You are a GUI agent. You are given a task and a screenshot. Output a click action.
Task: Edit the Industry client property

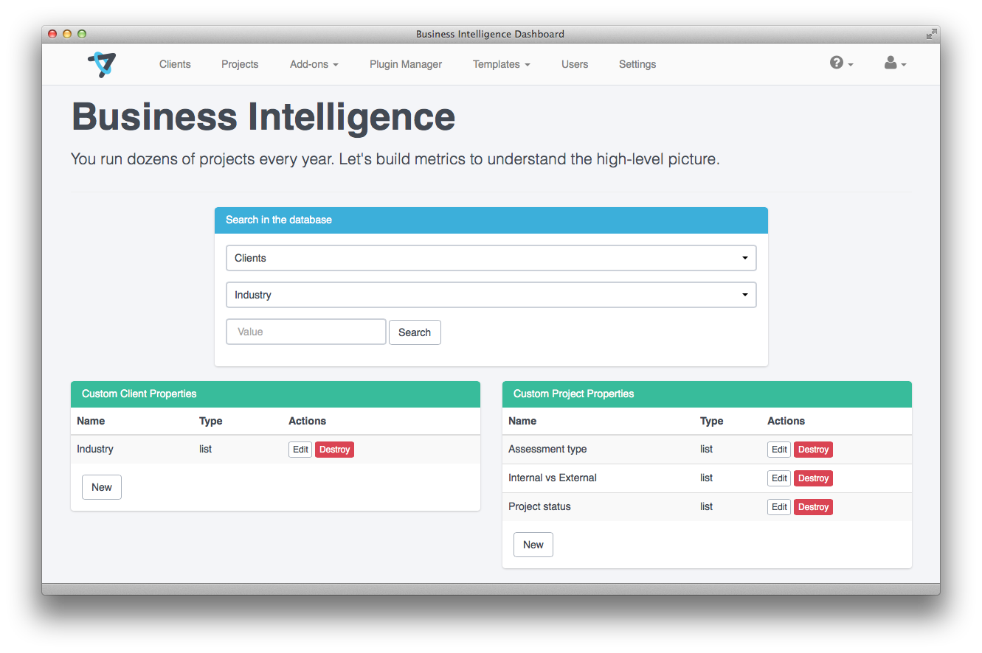(x=300, y=450)
